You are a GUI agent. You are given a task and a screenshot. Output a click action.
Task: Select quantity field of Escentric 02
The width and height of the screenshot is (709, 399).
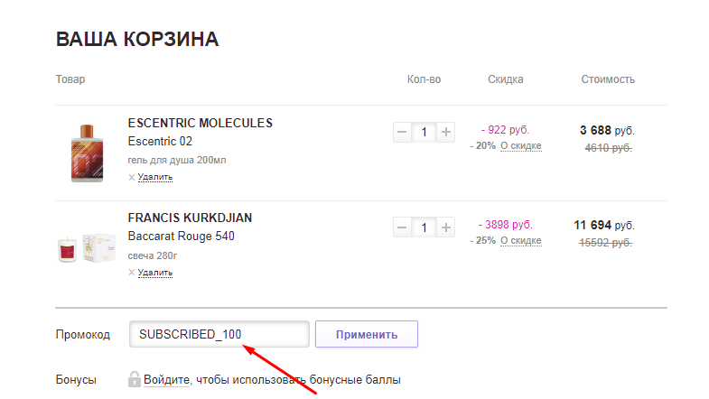[424, 133]
